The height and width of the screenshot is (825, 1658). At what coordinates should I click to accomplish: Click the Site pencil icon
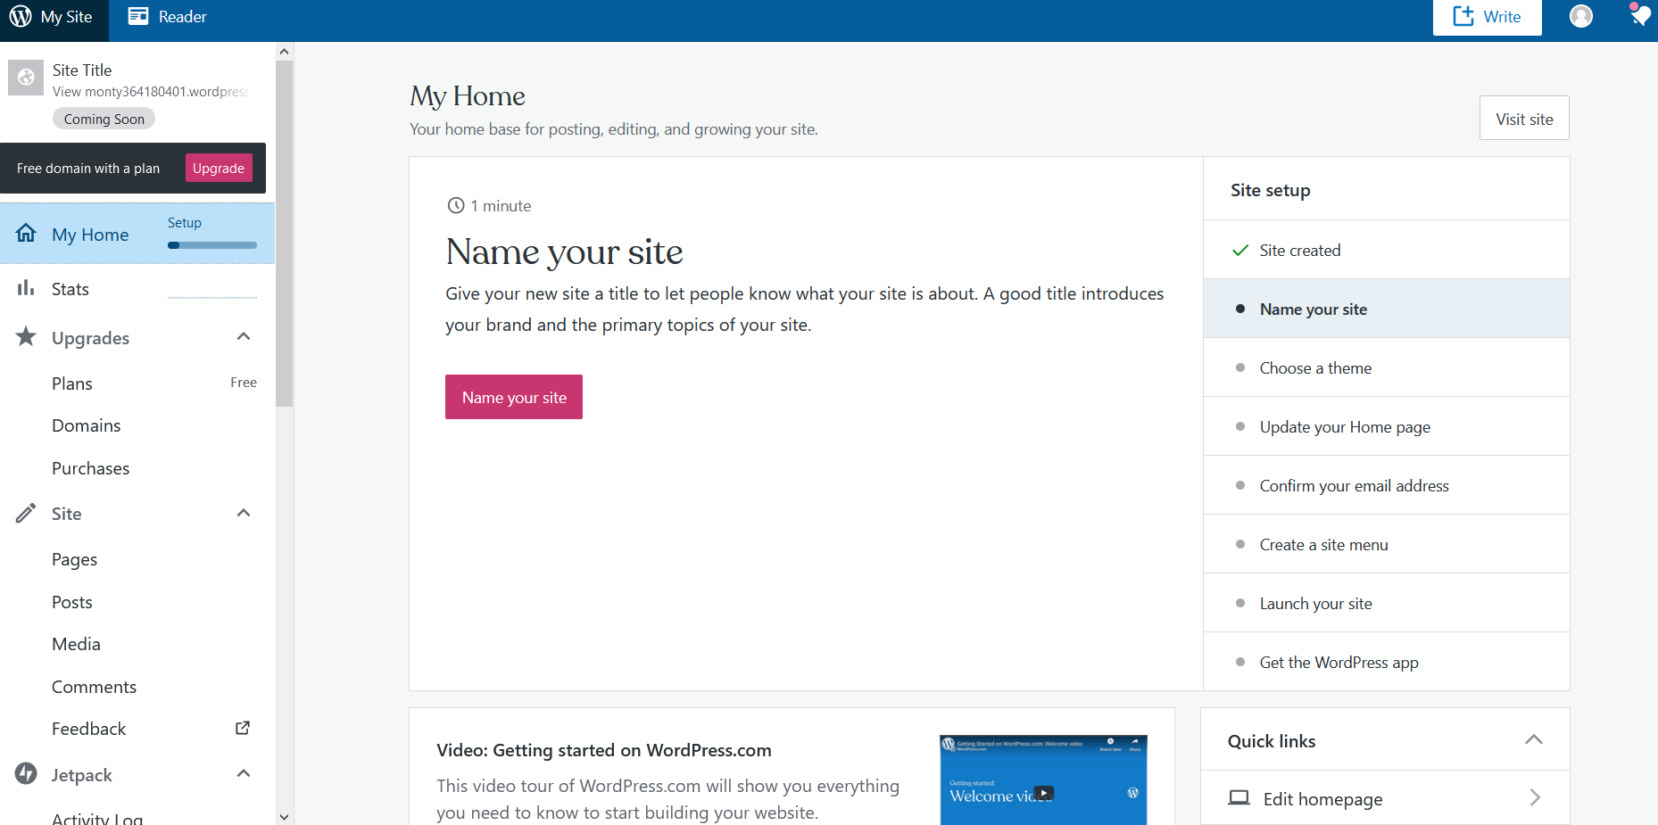coord(26,513)
